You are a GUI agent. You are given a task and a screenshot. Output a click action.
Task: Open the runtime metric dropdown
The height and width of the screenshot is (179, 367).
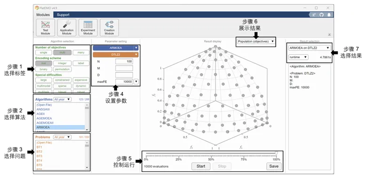298,57
